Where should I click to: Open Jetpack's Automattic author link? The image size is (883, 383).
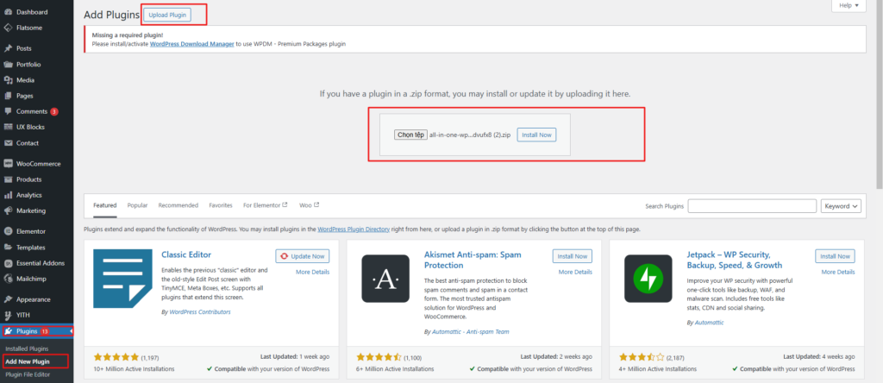709,323
